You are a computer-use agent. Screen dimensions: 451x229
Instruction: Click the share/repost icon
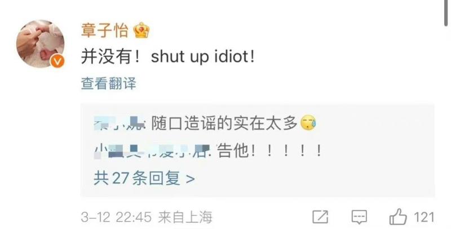click(x=320, y=217)
